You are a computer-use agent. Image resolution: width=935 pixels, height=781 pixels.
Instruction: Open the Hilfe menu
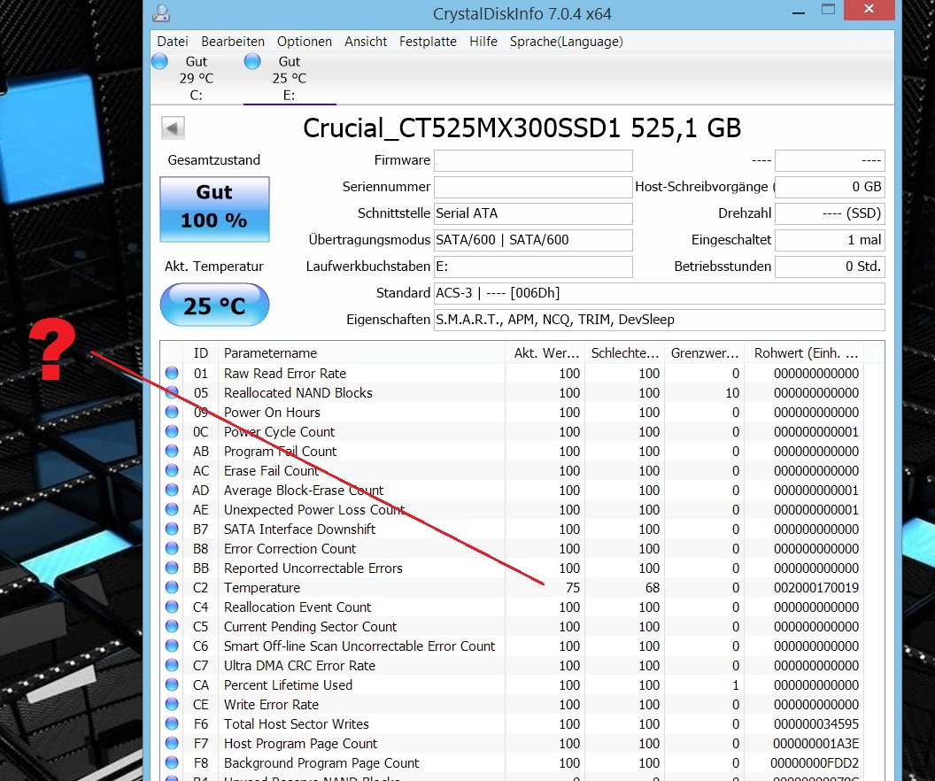483,41
